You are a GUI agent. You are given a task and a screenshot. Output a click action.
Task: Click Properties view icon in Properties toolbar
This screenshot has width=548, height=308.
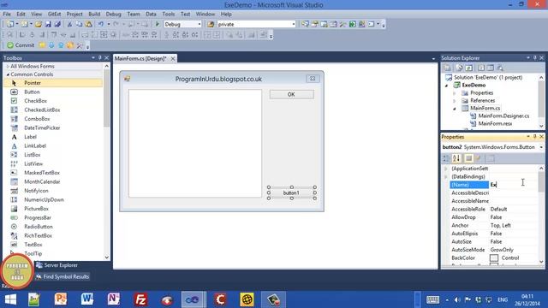[468, 158]
